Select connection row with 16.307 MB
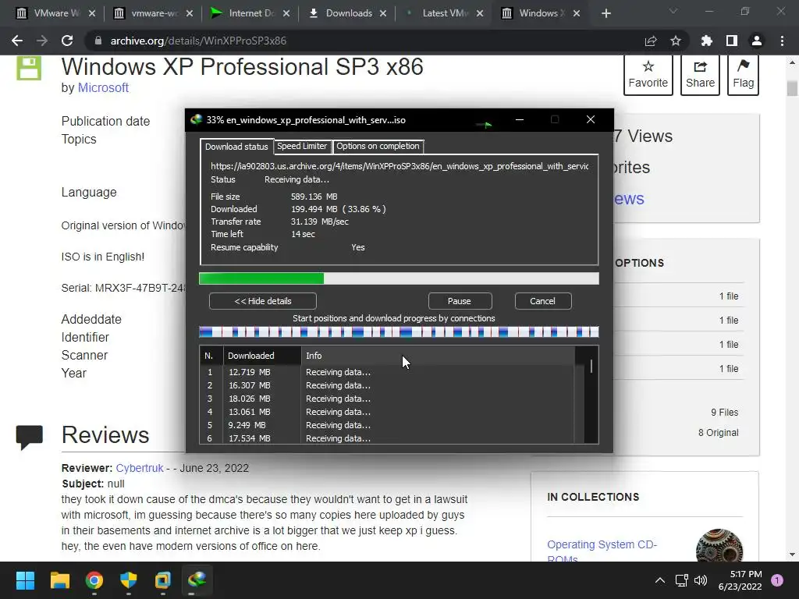Screen dimensions: 799x599 (x=387, y=385)
